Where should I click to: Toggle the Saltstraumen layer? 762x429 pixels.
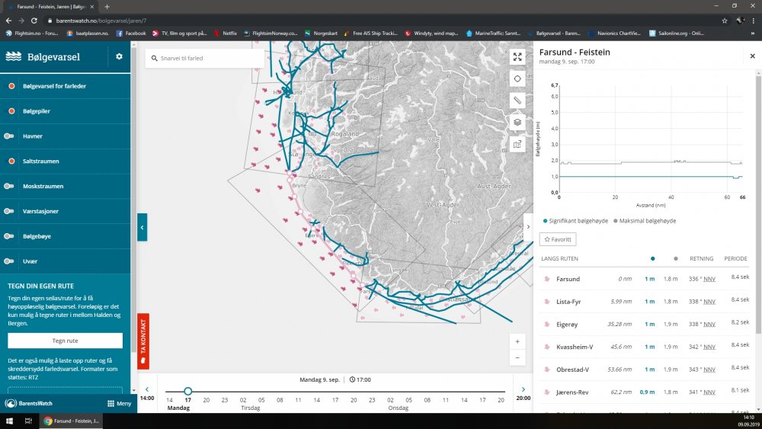[10, 162]
